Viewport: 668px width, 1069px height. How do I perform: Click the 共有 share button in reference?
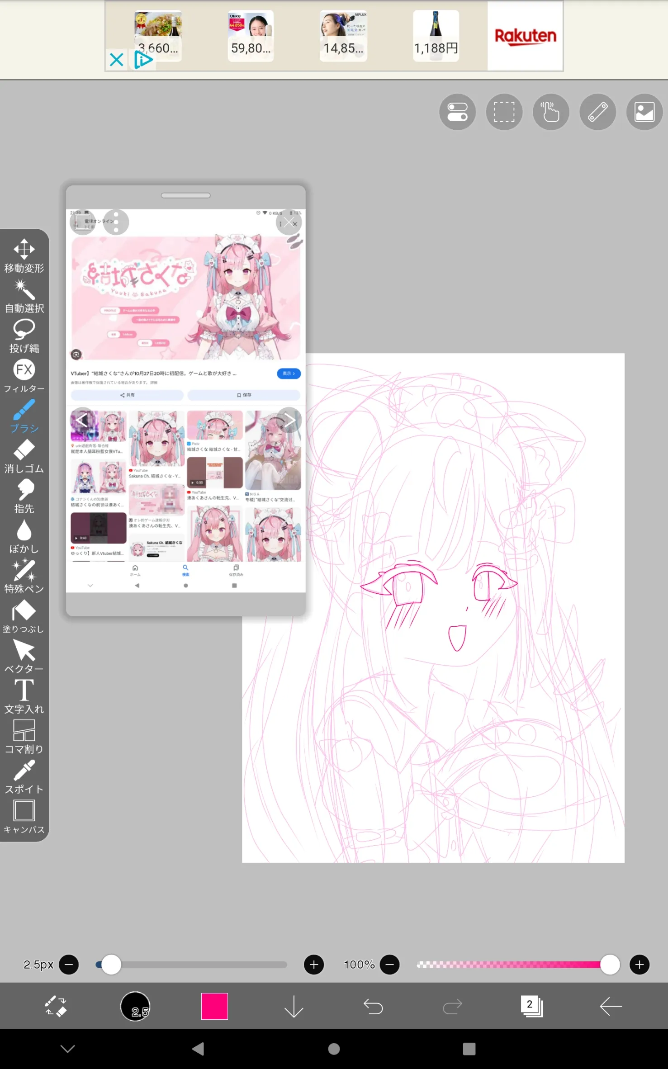pyautogui.click(x=127, y=395)
